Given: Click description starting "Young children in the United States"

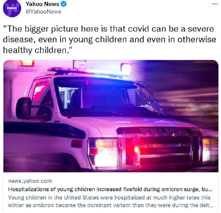Looking at the screenshot, I should pos(109,198).
